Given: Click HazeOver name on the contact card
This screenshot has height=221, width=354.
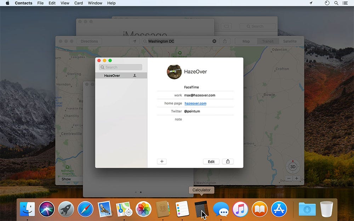Looking at the screenshot, I should point(195,72).
